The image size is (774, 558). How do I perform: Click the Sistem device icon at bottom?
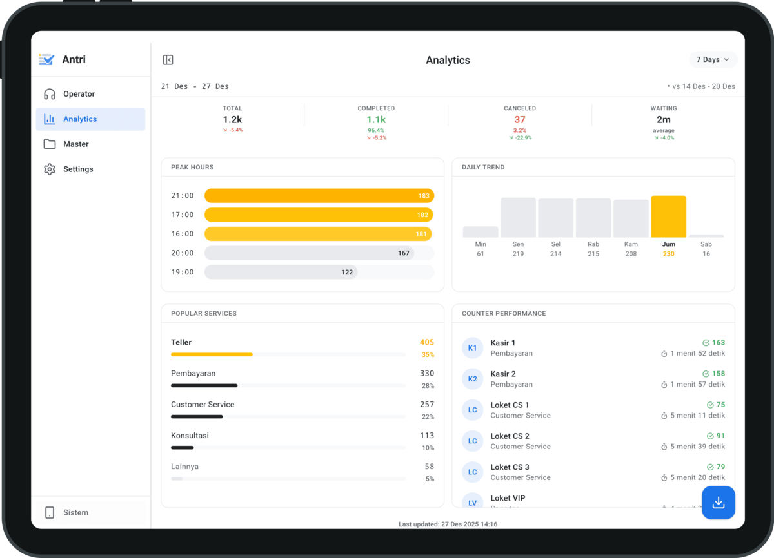(x=50, y=512)
